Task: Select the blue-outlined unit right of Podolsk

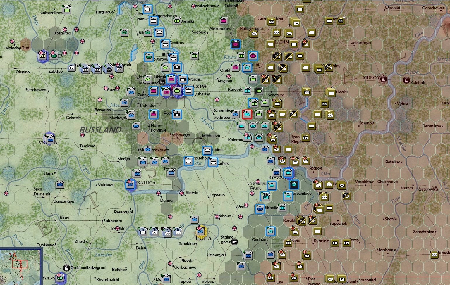Action: click(177, 114)
